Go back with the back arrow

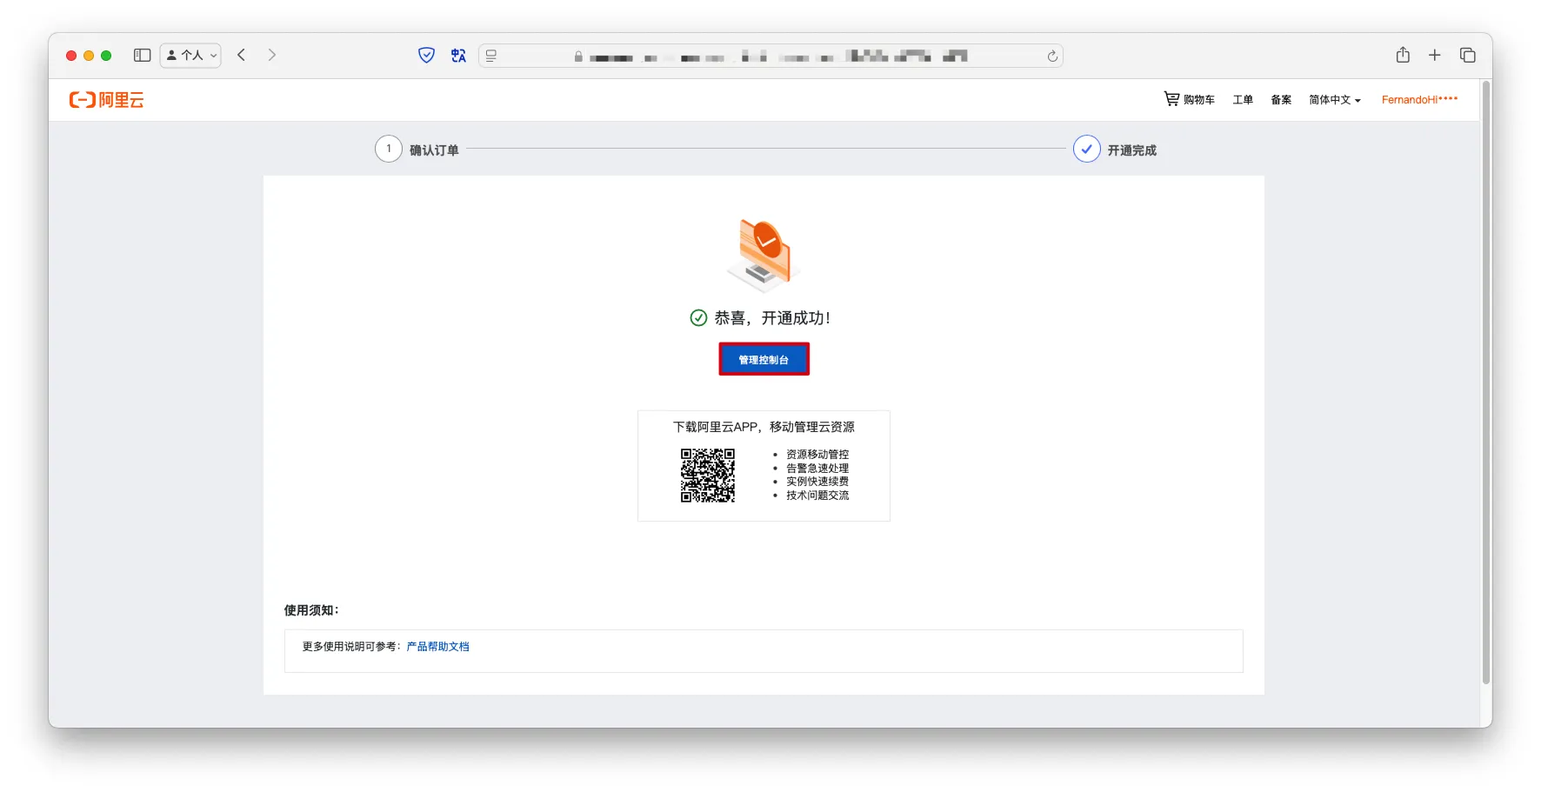[x=242, y=56]
